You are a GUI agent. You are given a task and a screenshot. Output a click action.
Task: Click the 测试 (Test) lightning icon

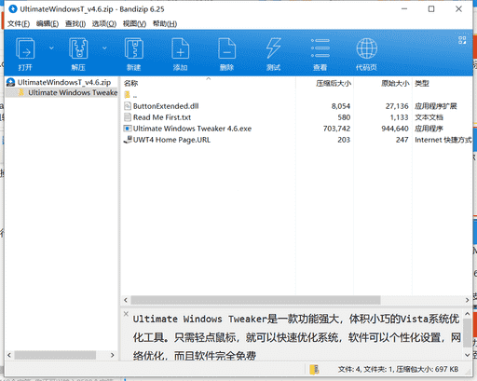[x=274, y=48]
